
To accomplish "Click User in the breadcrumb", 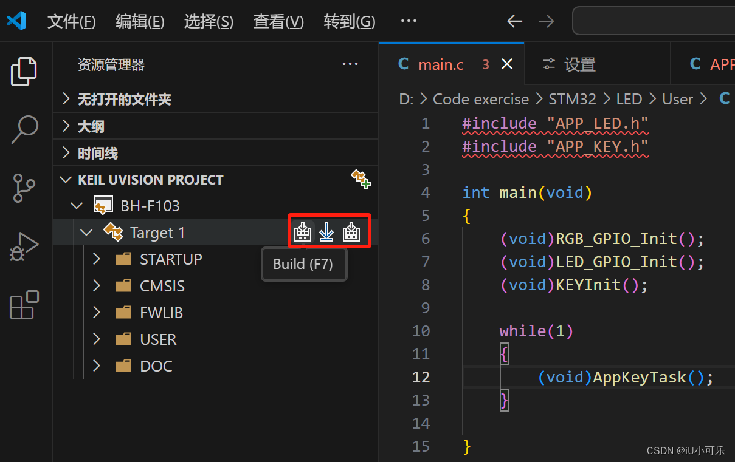I will [x=677, y=99].
